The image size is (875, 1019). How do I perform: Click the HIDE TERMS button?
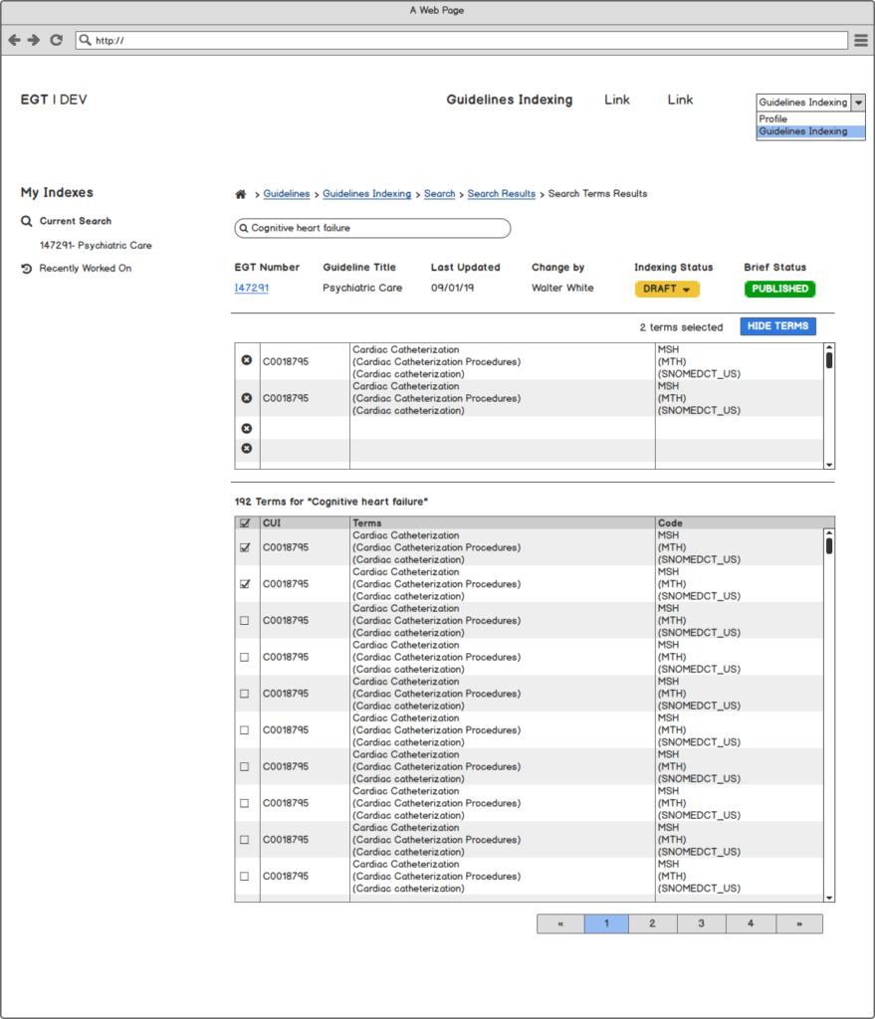(x=777, y=326)
